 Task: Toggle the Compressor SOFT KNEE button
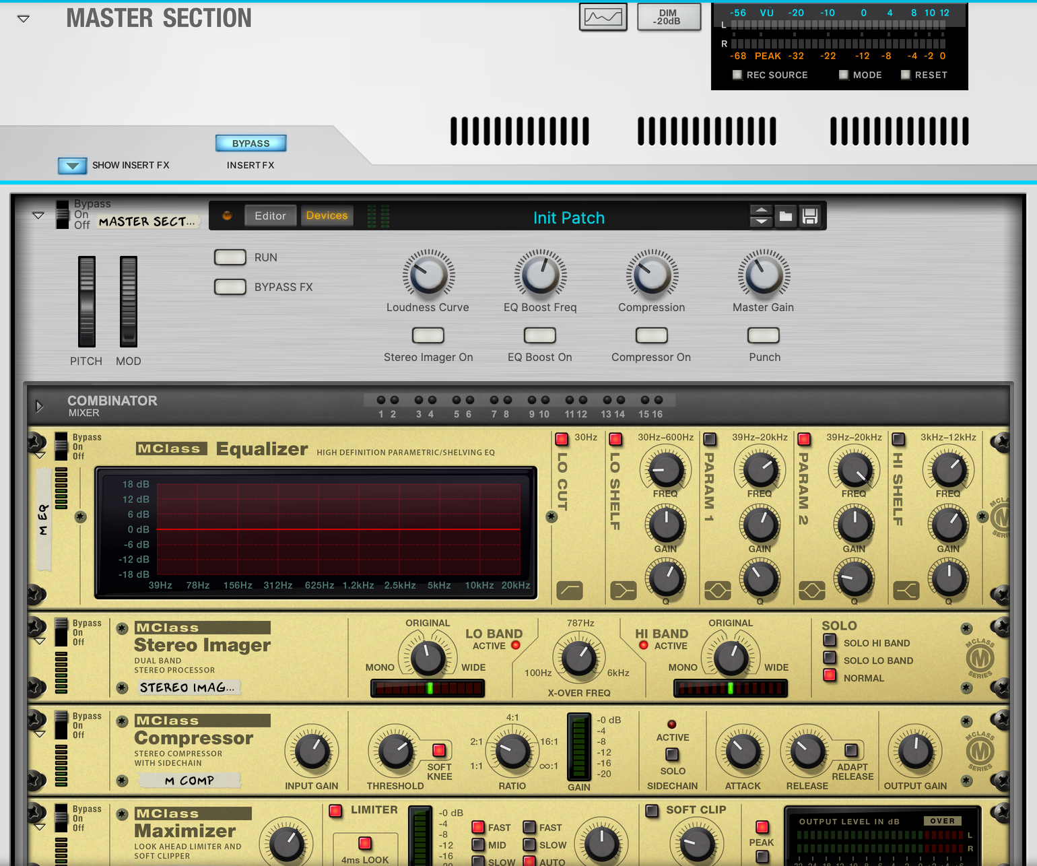[x=439, y=750]
